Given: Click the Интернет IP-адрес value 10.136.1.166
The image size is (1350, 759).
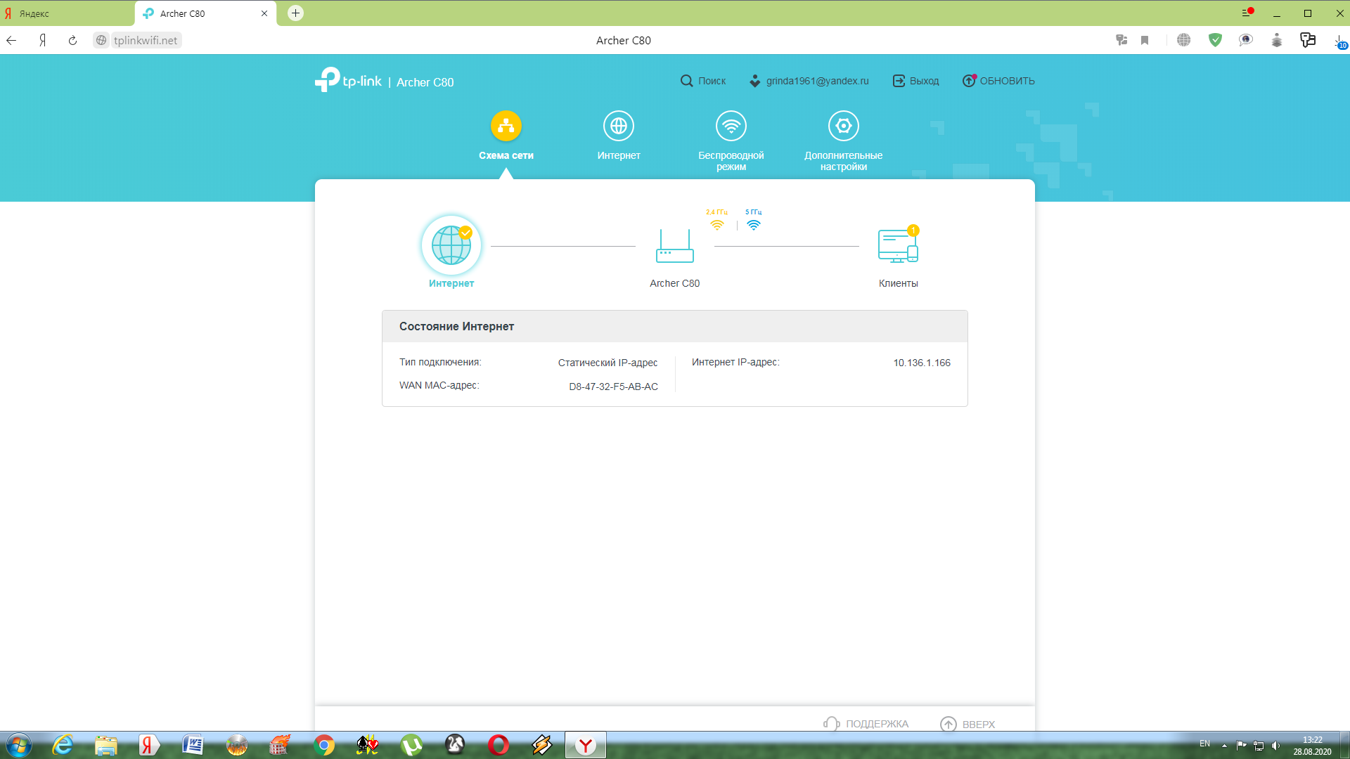Looking at the screenshot, I should click(922, 363).
